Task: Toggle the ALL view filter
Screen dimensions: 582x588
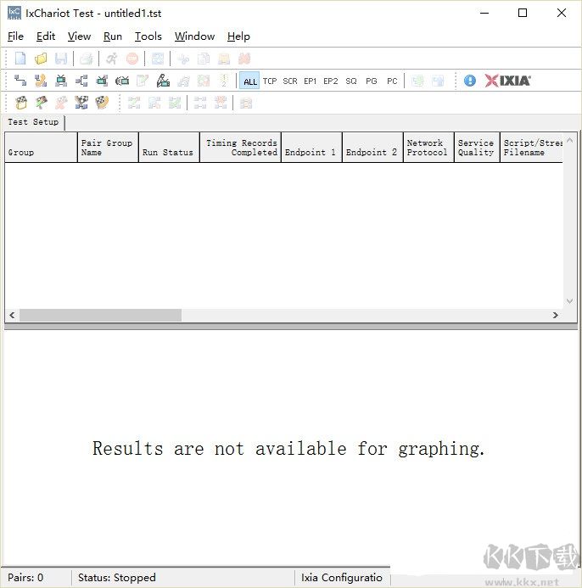Action: point(249,81)
